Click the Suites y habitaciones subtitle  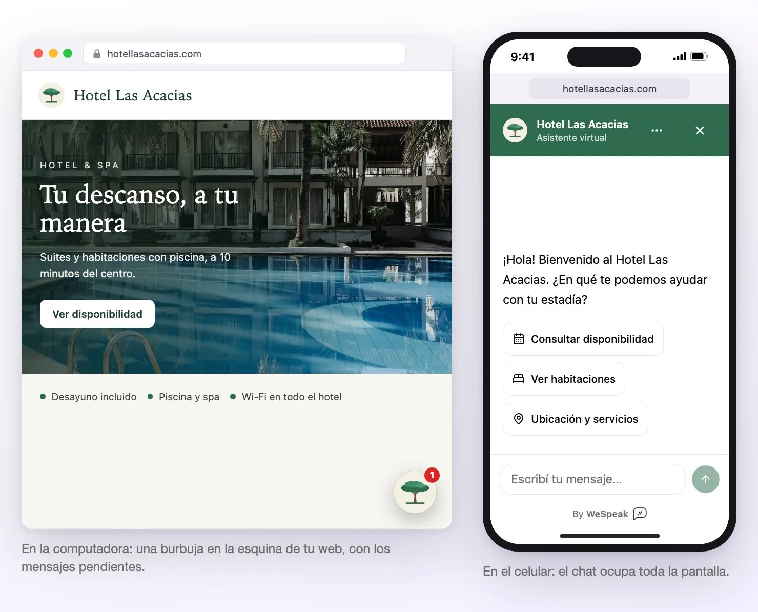point(135,265)
